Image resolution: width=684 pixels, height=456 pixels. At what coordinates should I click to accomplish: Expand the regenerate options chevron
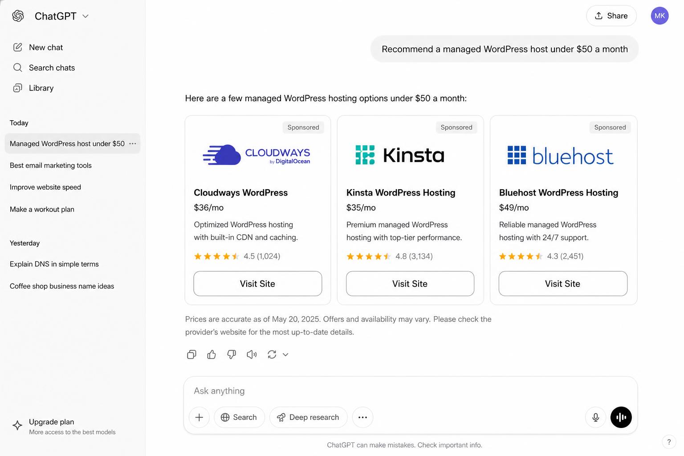point(285,354)
